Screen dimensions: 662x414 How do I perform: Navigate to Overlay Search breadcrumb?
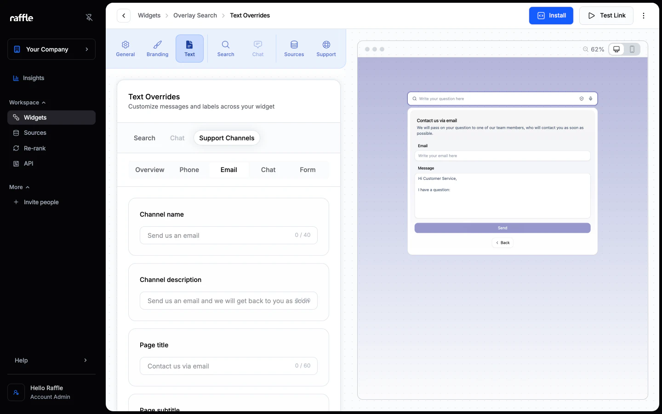pos(195,16)
